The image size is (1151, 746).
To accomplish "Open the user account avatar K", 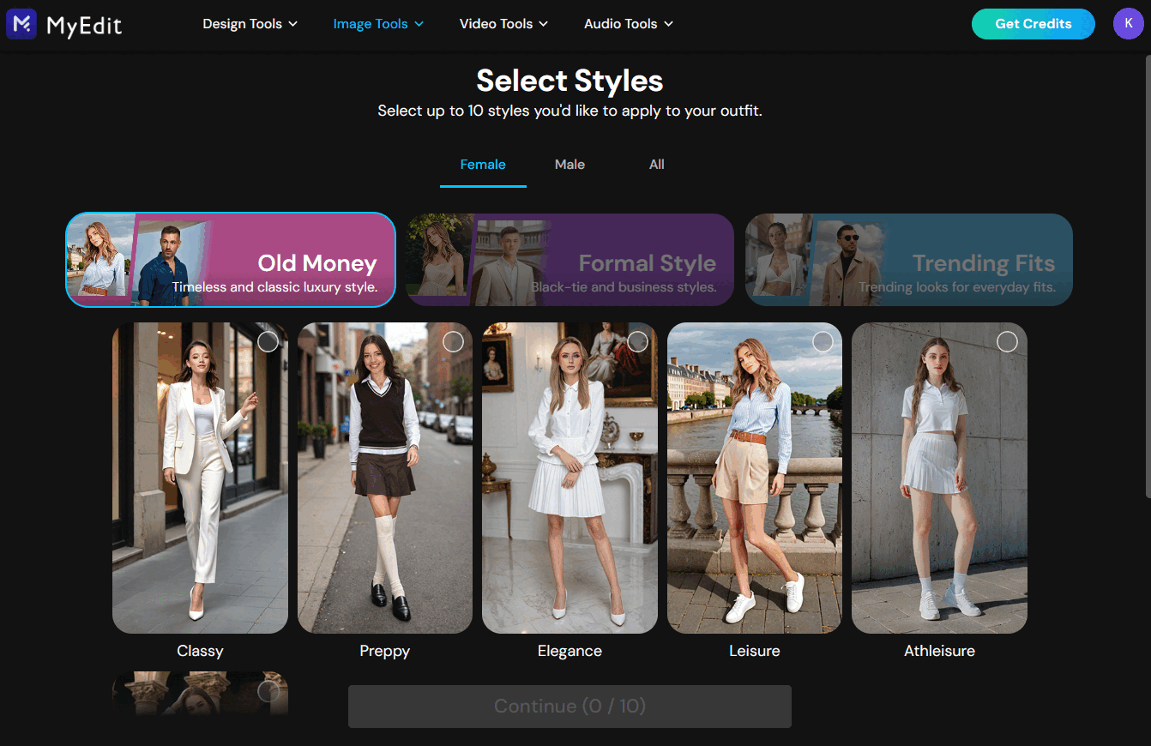I will tap(1129, 24).
